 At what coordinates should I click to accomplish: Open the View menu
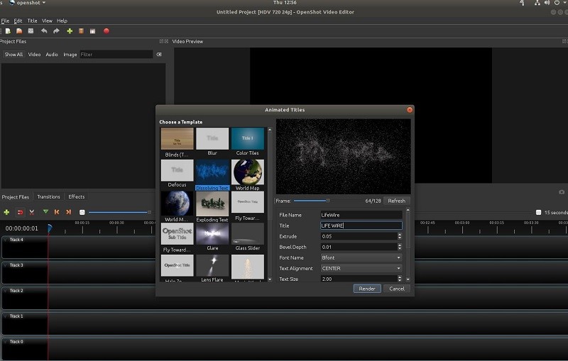(x=47, y=21)
